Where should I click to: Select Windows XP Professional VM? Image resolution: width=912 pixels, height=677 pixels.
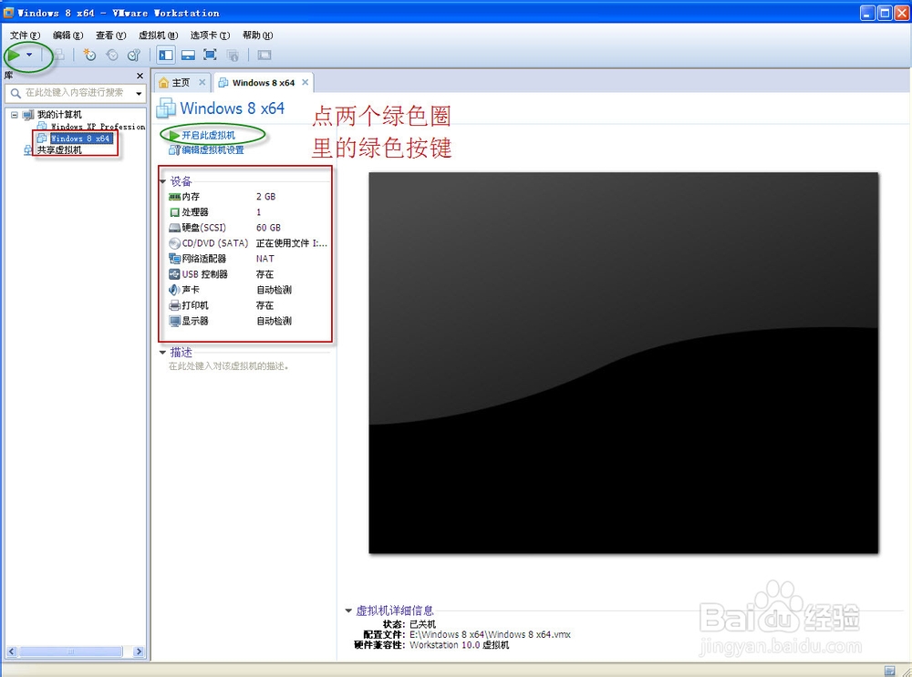[x=98, y=127]
